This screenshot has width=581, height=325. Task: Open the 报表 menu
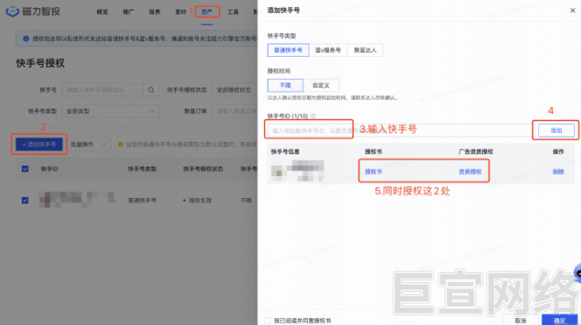click(155, 12)
